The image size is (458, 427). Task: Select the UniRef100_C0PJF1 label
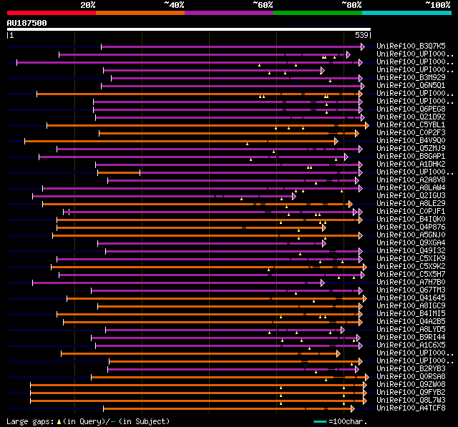click(411, 211)
